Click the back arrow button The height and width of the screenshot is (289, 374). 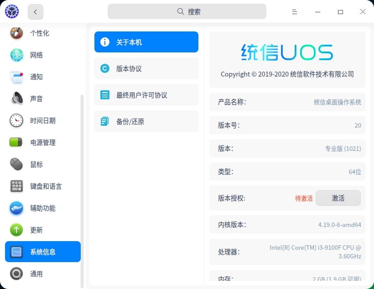click(x=35, y=12)
